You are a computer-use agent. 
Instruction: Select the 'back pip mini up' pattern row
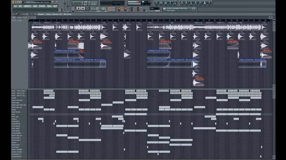tap(19, 105)
